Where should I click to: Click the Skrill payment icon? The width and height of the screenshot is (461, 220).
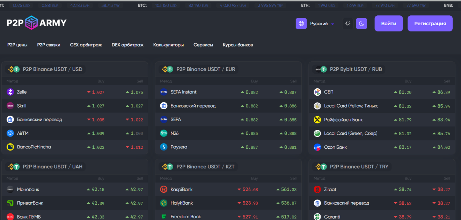(10, 106)
